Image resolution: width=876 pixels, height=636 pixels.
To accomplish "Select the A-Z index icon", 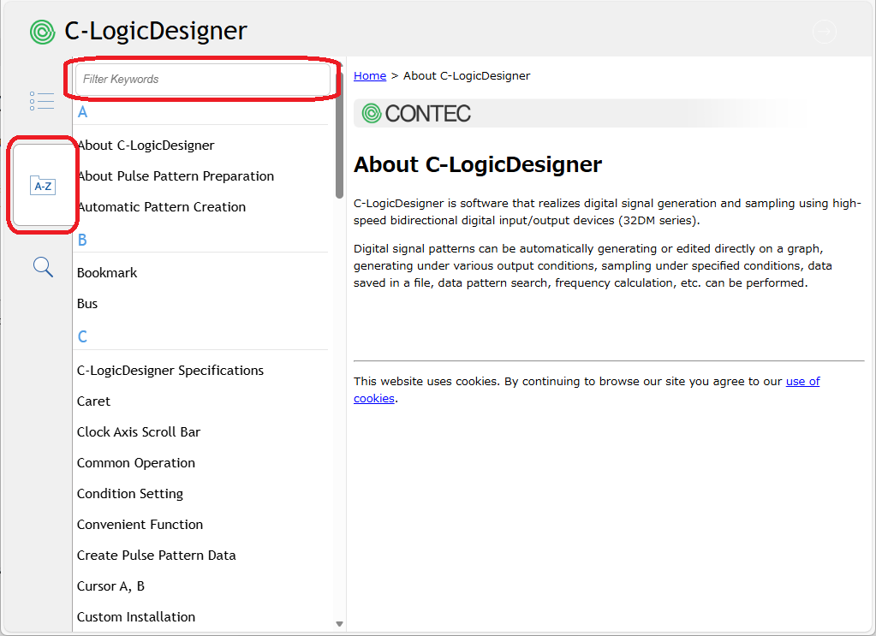I will (x=43, y=186).
